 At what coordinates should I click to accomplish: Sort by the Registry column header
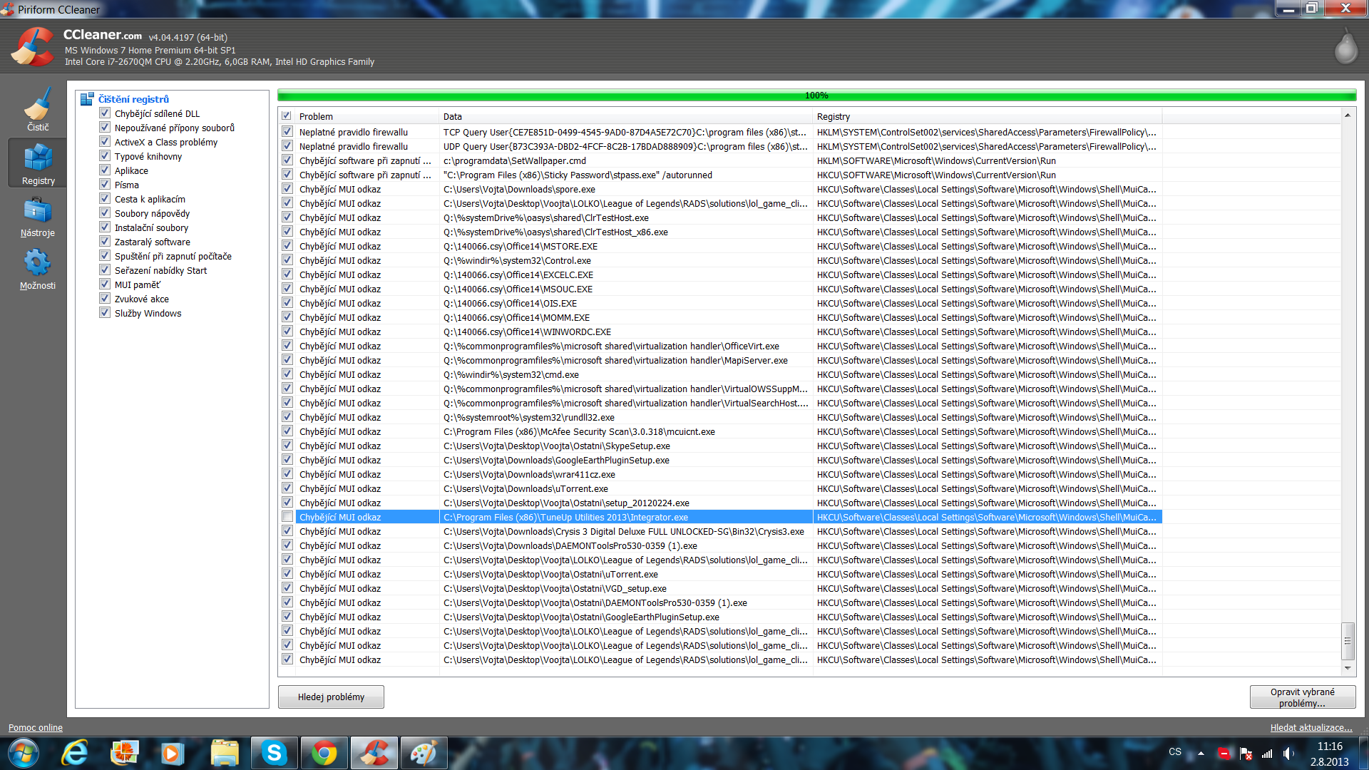tap(987, 116)
